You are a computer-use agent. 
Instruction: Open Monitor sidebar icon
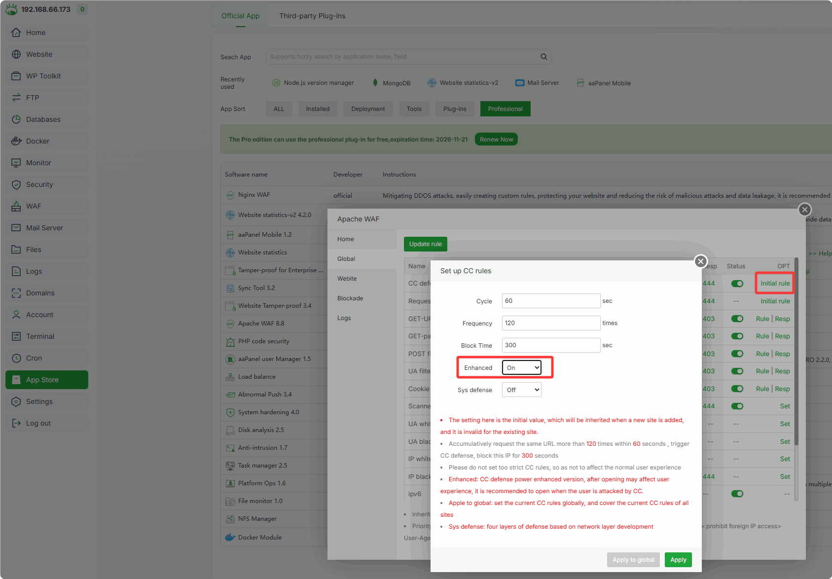click(x=16, y=163)
